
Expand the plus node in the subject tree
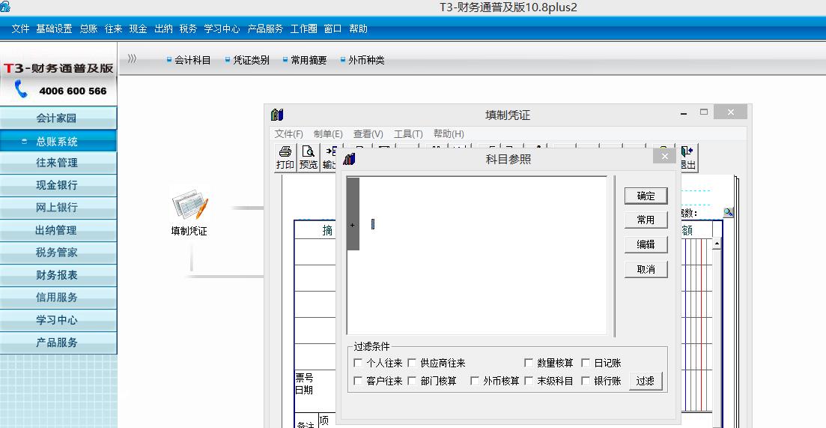(x=353, y=225)
